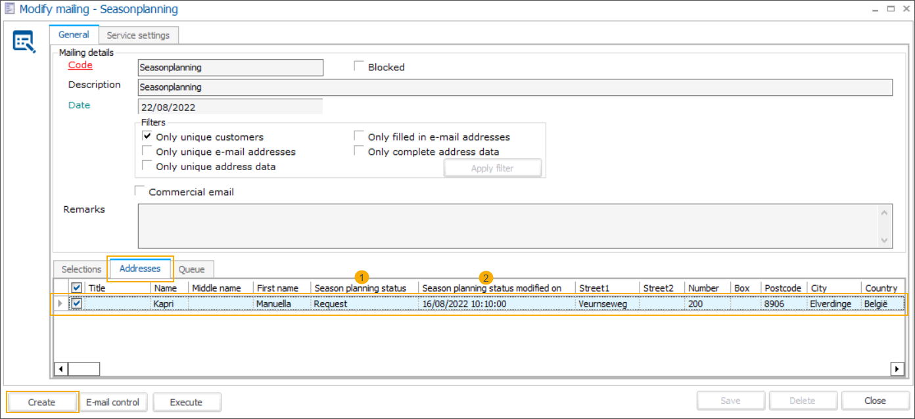The image size is (915, 419).
Task: Maximize the Modify mailing window
Action: click(x=891, y=9)
